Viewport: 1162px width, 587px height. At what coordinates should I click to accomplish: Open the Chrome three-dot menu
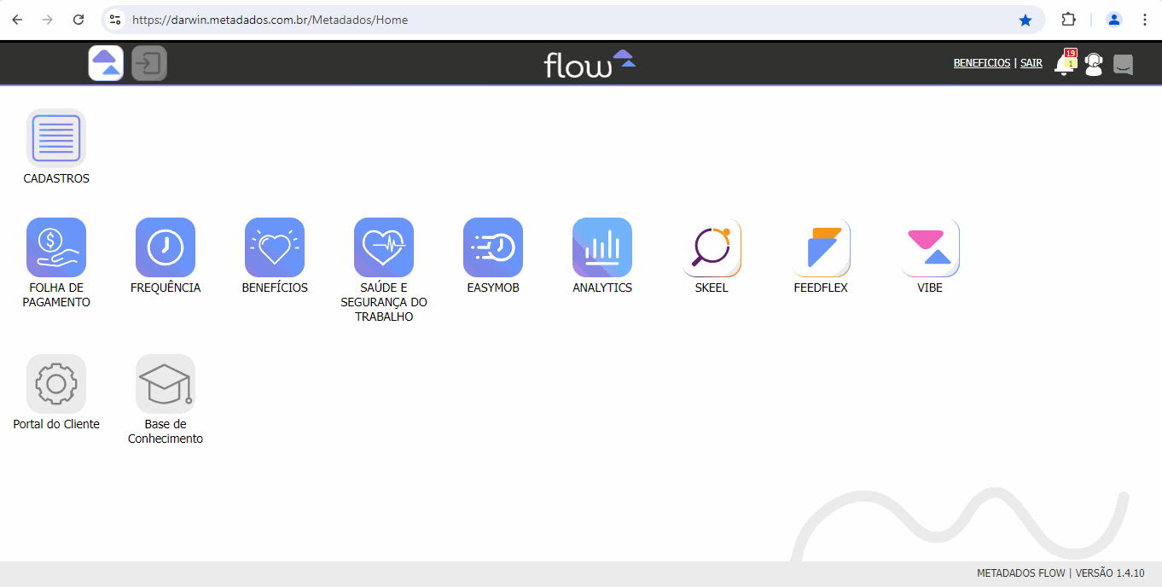(x=1144, y=20)
